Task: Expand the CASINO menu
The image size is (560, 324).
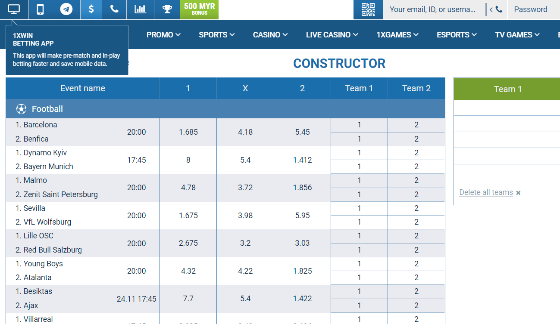Action: click(270, 35)
